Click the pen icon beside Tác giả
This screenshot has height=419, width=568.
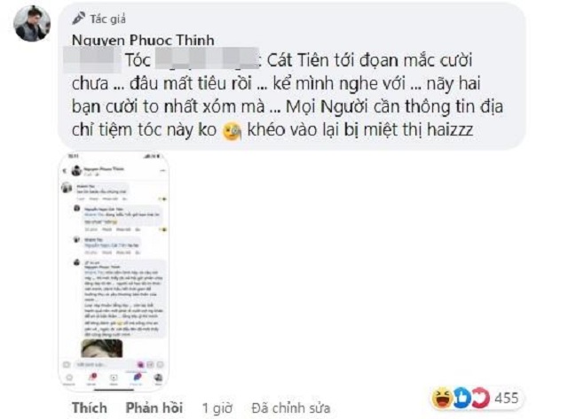[x=79, y=18]
